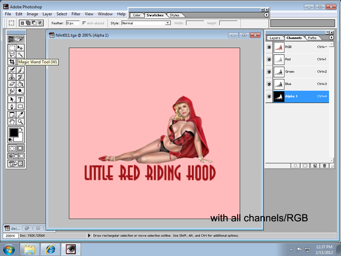
Task: Choose New Selection mode in options bar
Action: [22, 23]
